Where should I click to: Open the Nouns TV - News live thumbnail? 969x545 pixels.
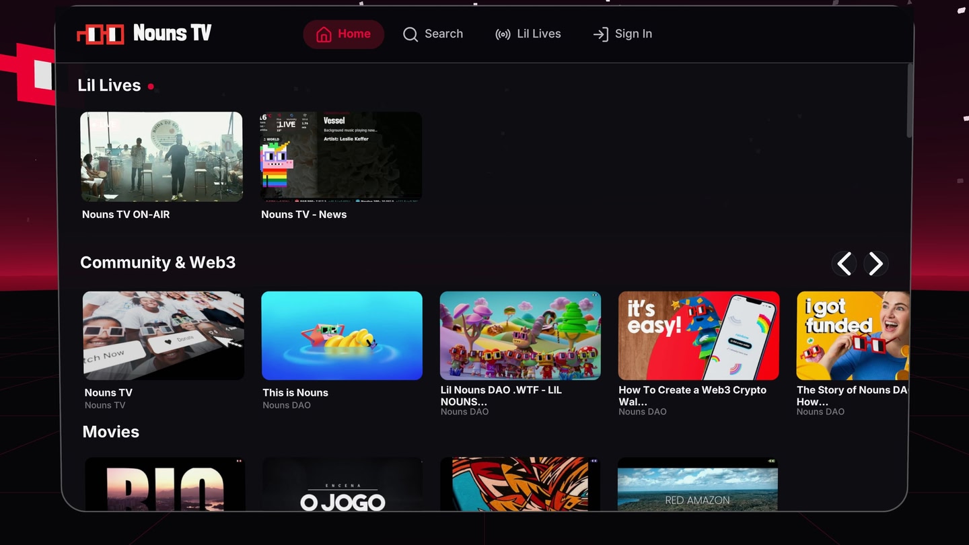click(341, 157)
